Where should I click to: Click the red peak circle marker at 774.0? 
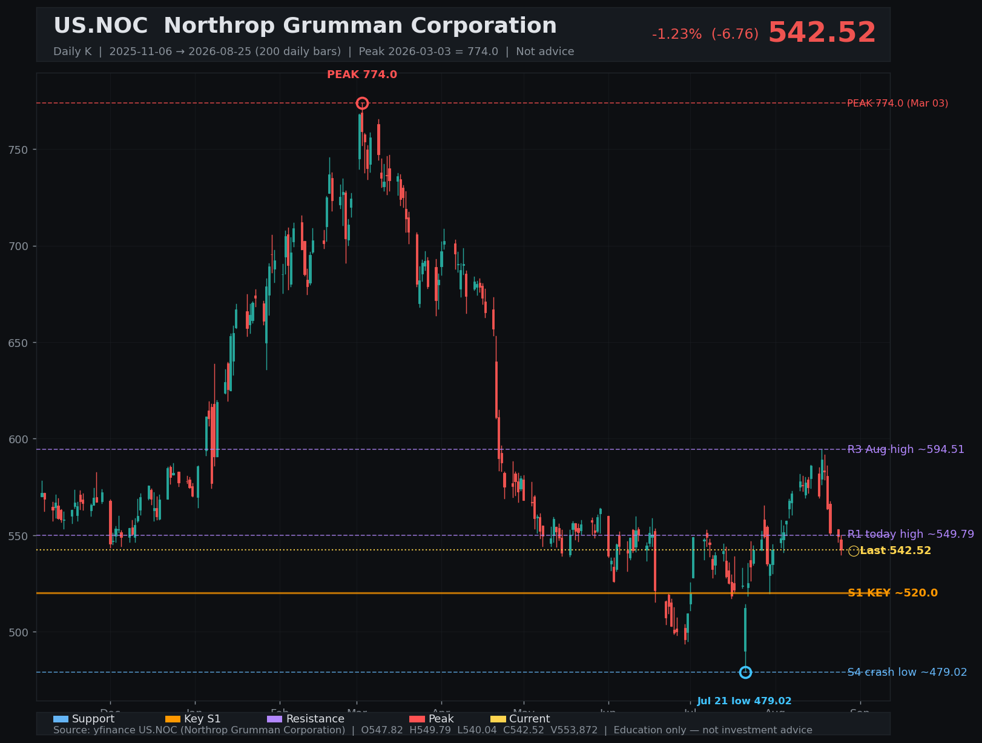tap(362, 103)
